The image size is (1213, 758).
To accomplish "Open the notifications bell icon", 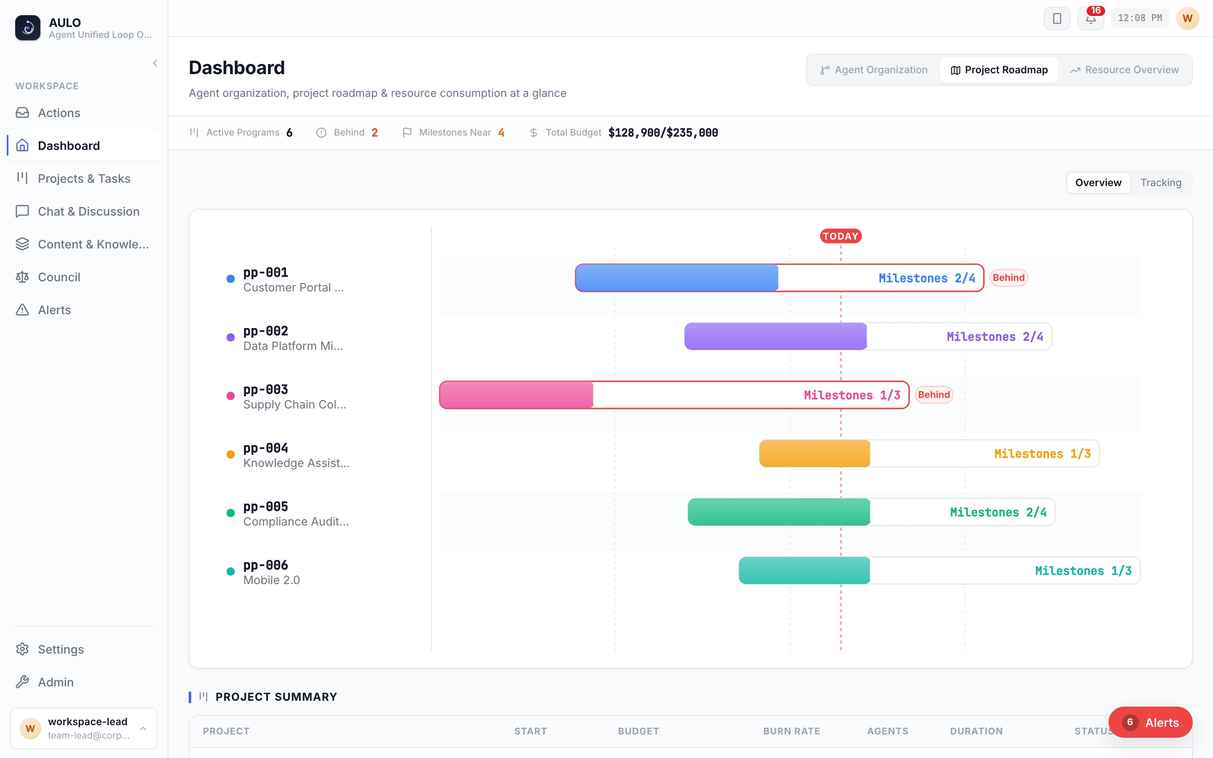I will 1091,19.
